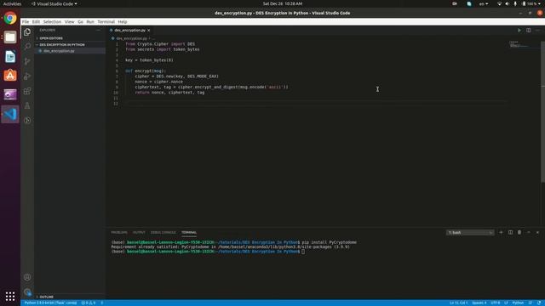This screenshot has height=306, width=545.
Task: Maximize the terminal panel with chevron
Action: click(x=528, y=232)
